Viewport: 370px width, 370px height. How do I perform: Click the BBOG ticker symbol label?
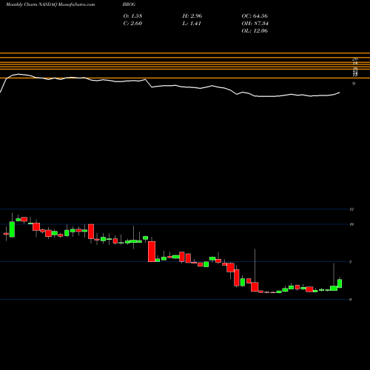coord(129,4)
